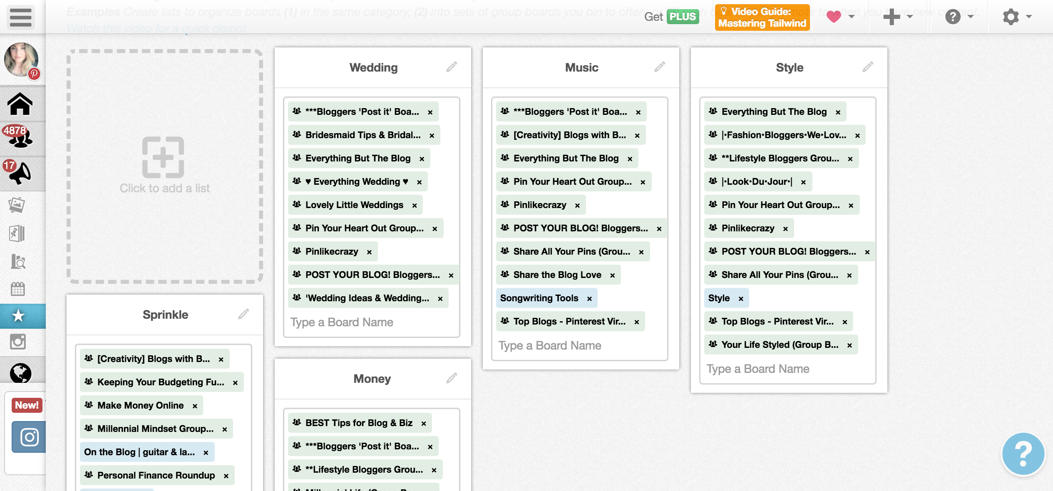The width and height of the screenshot is (1053, 491).
Task: Open the Instagram camera sidebar icon
Action: (x=17, y=342)
